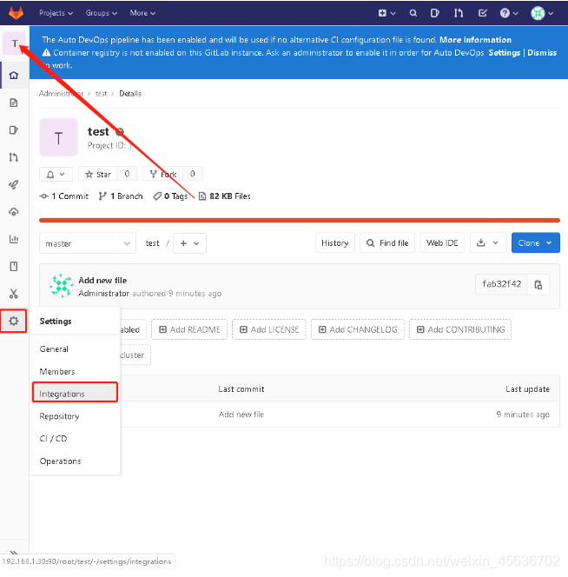Open the to-do list icon
The width and height of the screenshot is (568, 577).
(483, 13)
